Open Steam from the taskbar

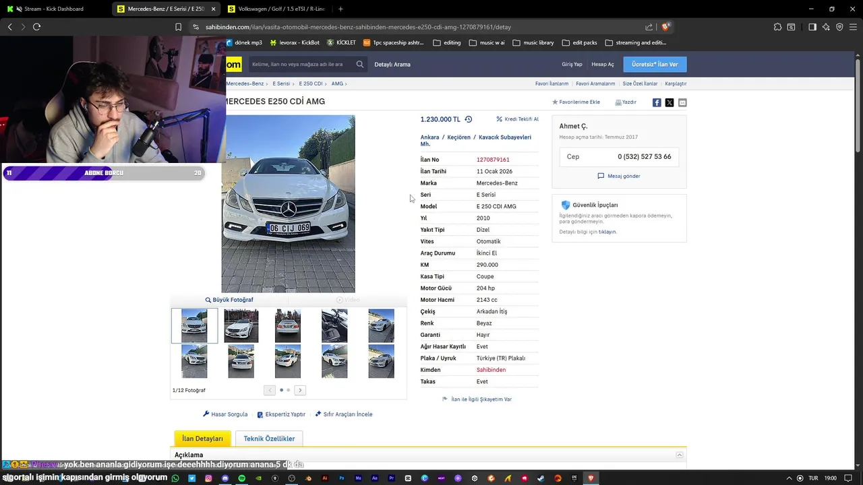[541, 478]
